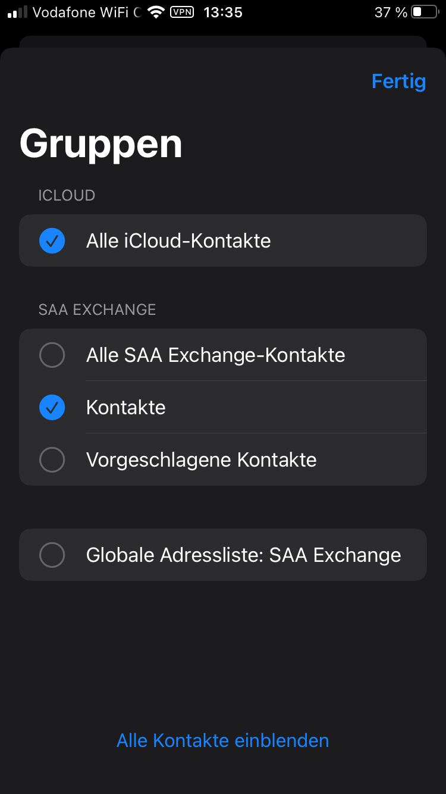Enable the Globale Adressliste empty circle
This screenshot has width=446, height=794.
pos(52,555)
